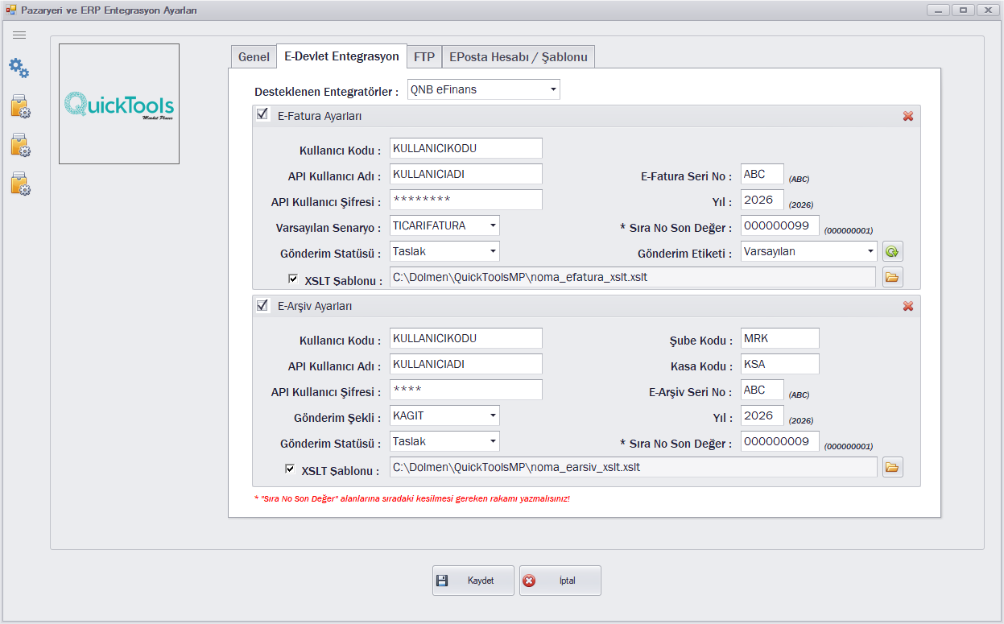Browse folder for E-Arşiv XSLT template
The image size is (1004, 624).
892,467
